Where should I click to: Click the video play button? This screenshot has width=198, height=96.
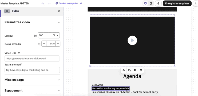click(x=132, y=40)
